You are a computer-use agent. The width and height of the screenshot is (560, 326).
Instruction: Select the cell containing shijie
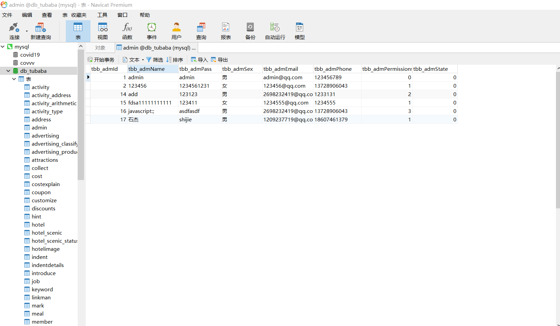(199, 119)
